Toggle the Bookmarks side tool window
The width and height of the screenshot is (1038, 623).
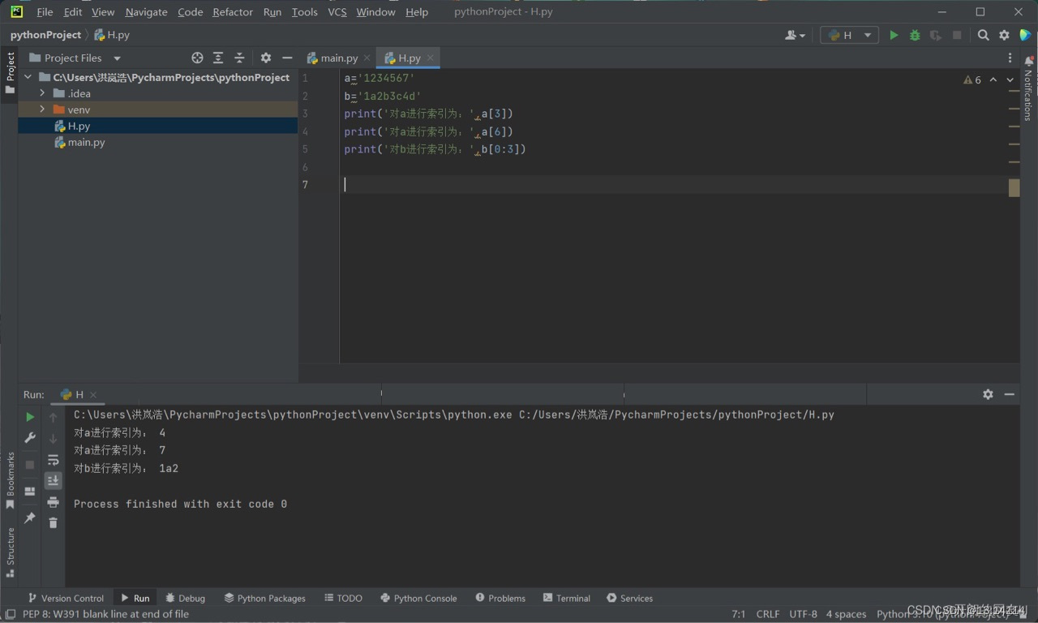tap(10, 480)
